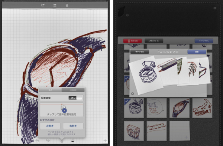Cancel the Evernote send dialog
Image resolution: width=223 pixels, height=146 pixels.
coord(140,52)
